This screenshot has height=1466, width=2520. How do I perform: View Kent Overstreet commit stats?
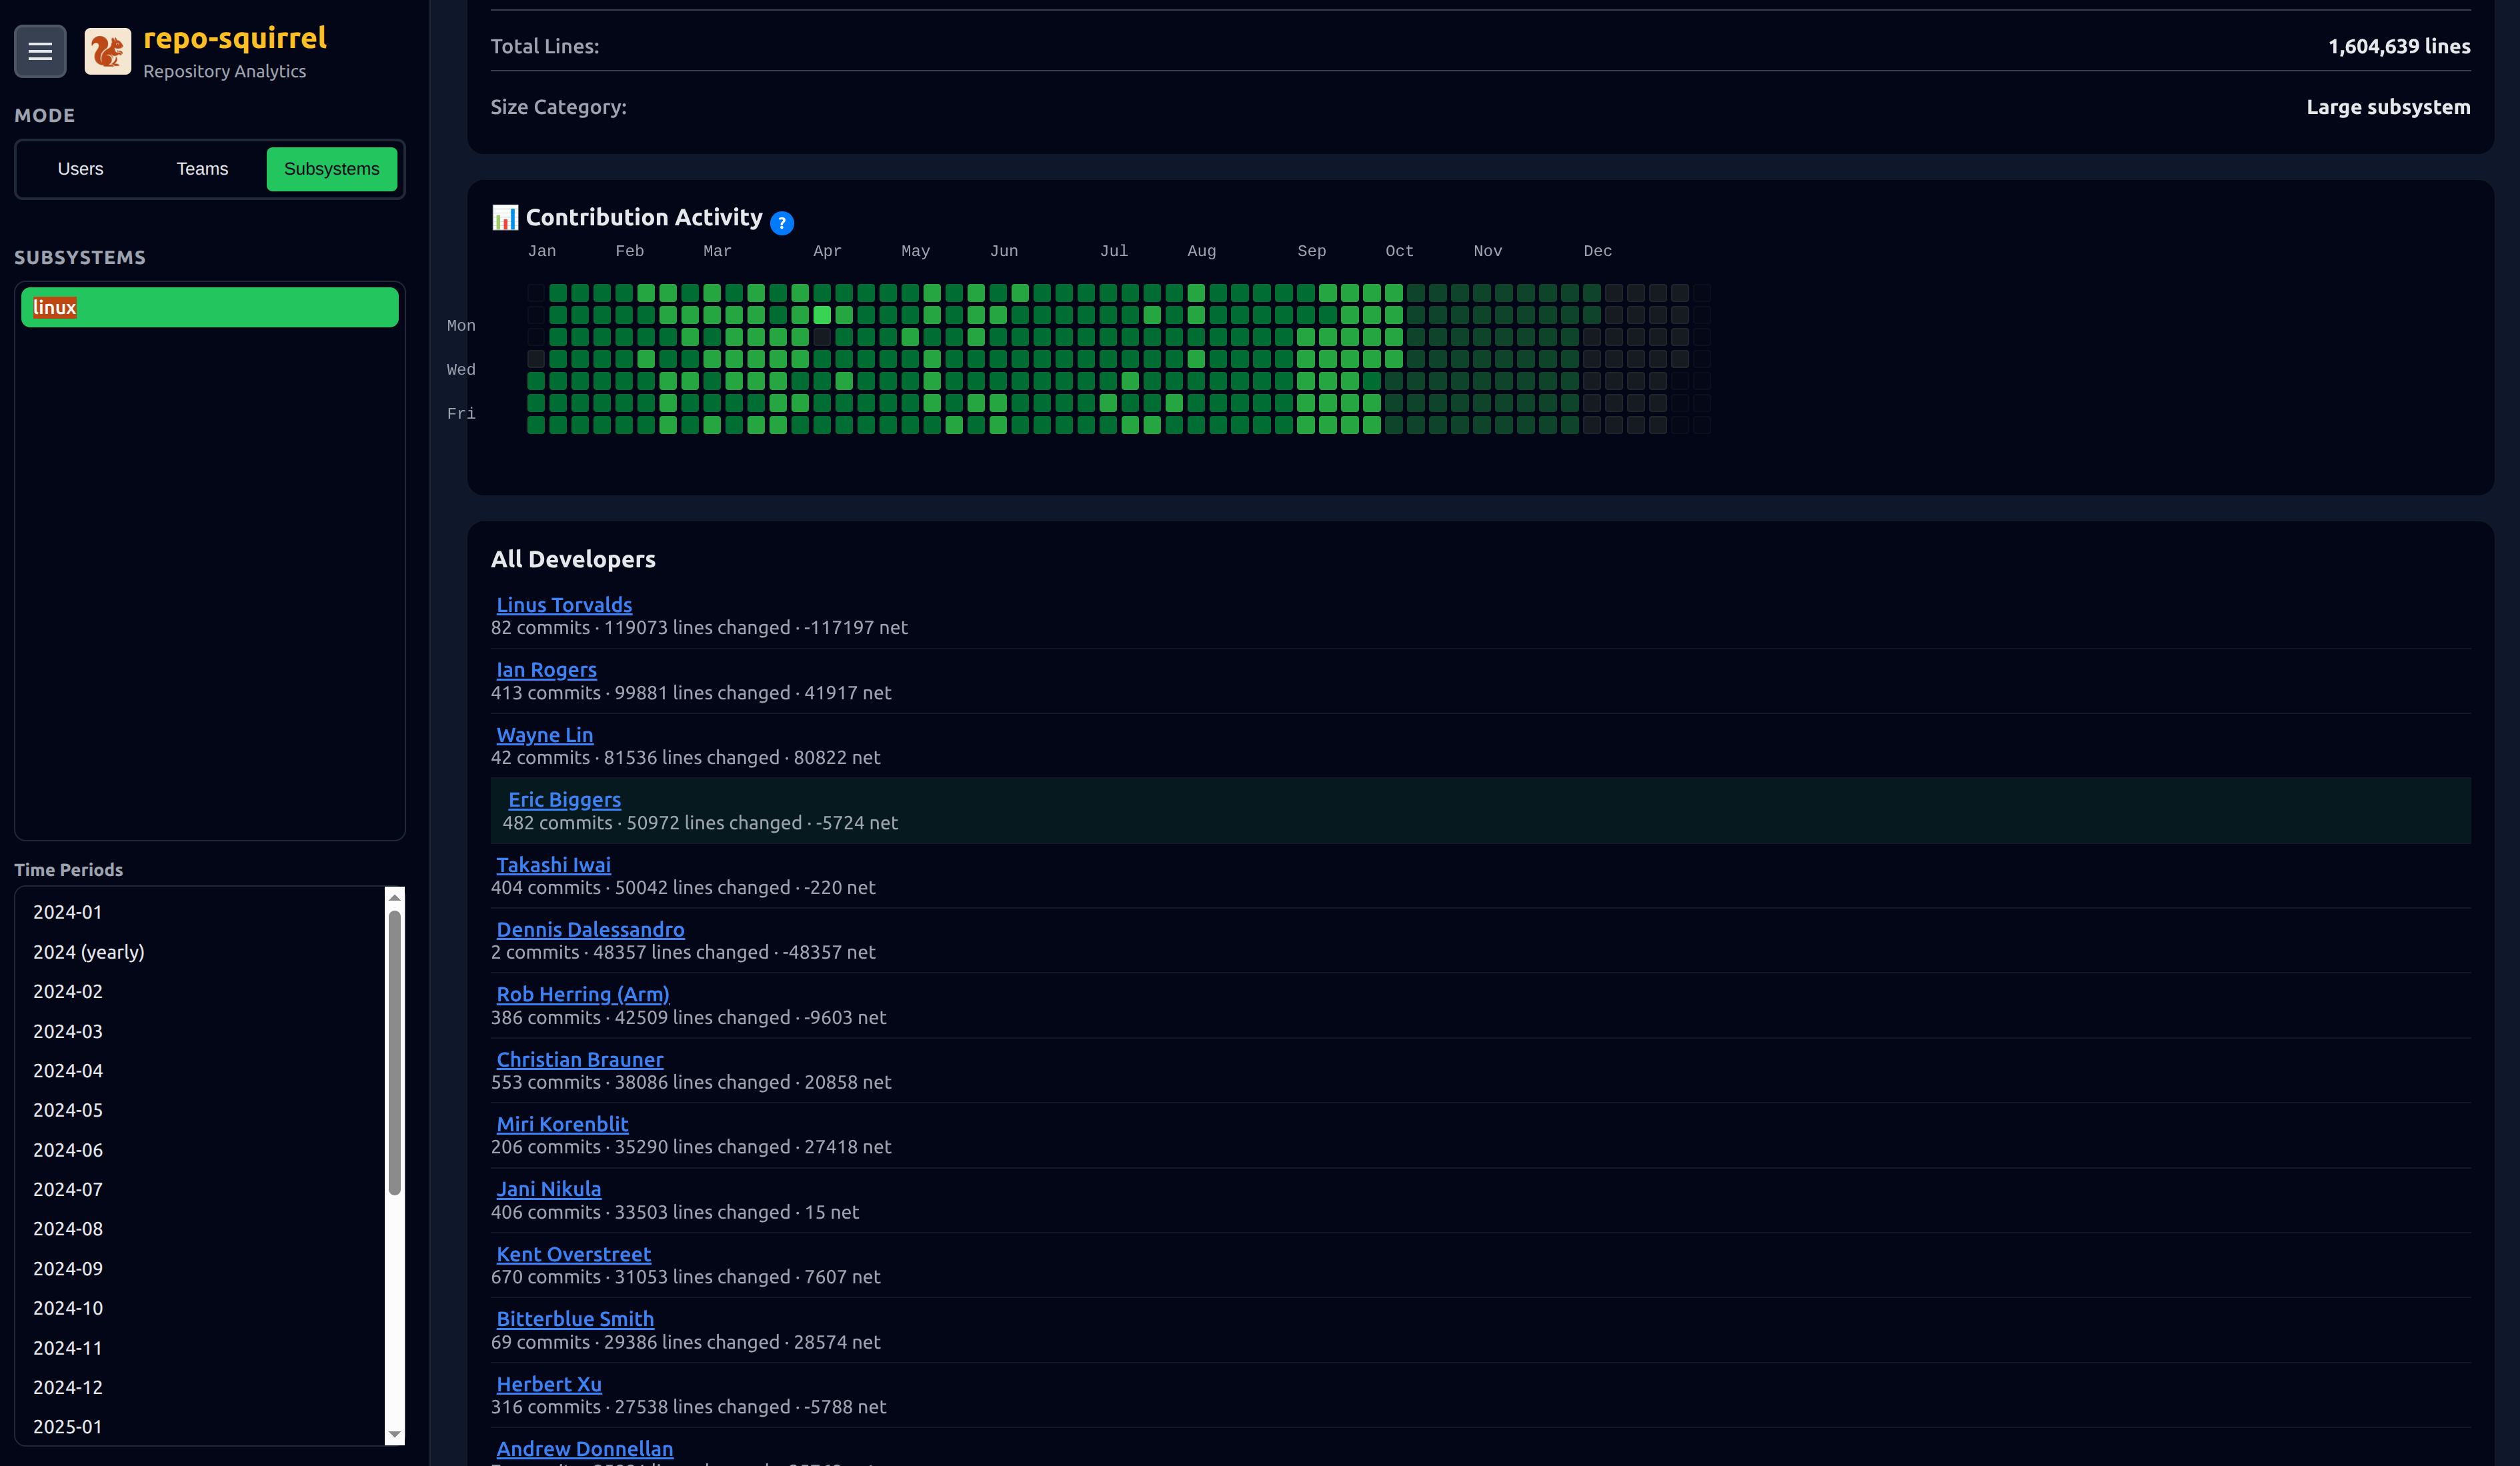tap(573, 1254)
